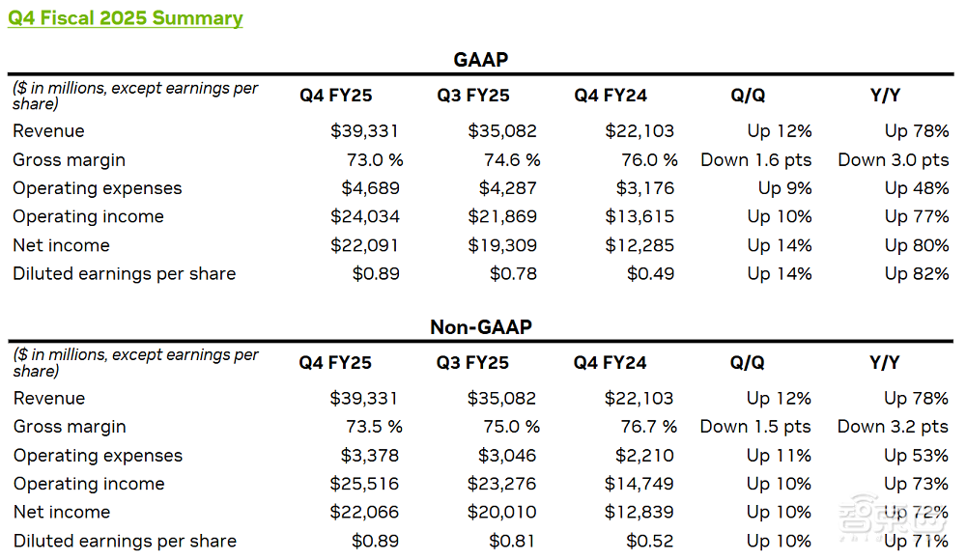Click the GAAP Q/Q column header
This screenshot has height=560, width=966.
748,96
